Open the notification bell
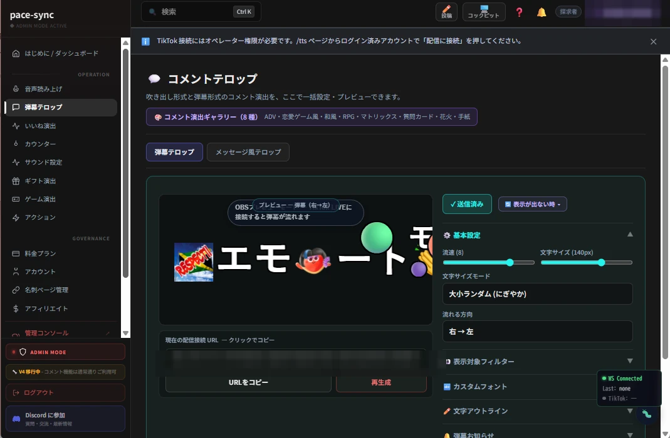 point(542,12)
